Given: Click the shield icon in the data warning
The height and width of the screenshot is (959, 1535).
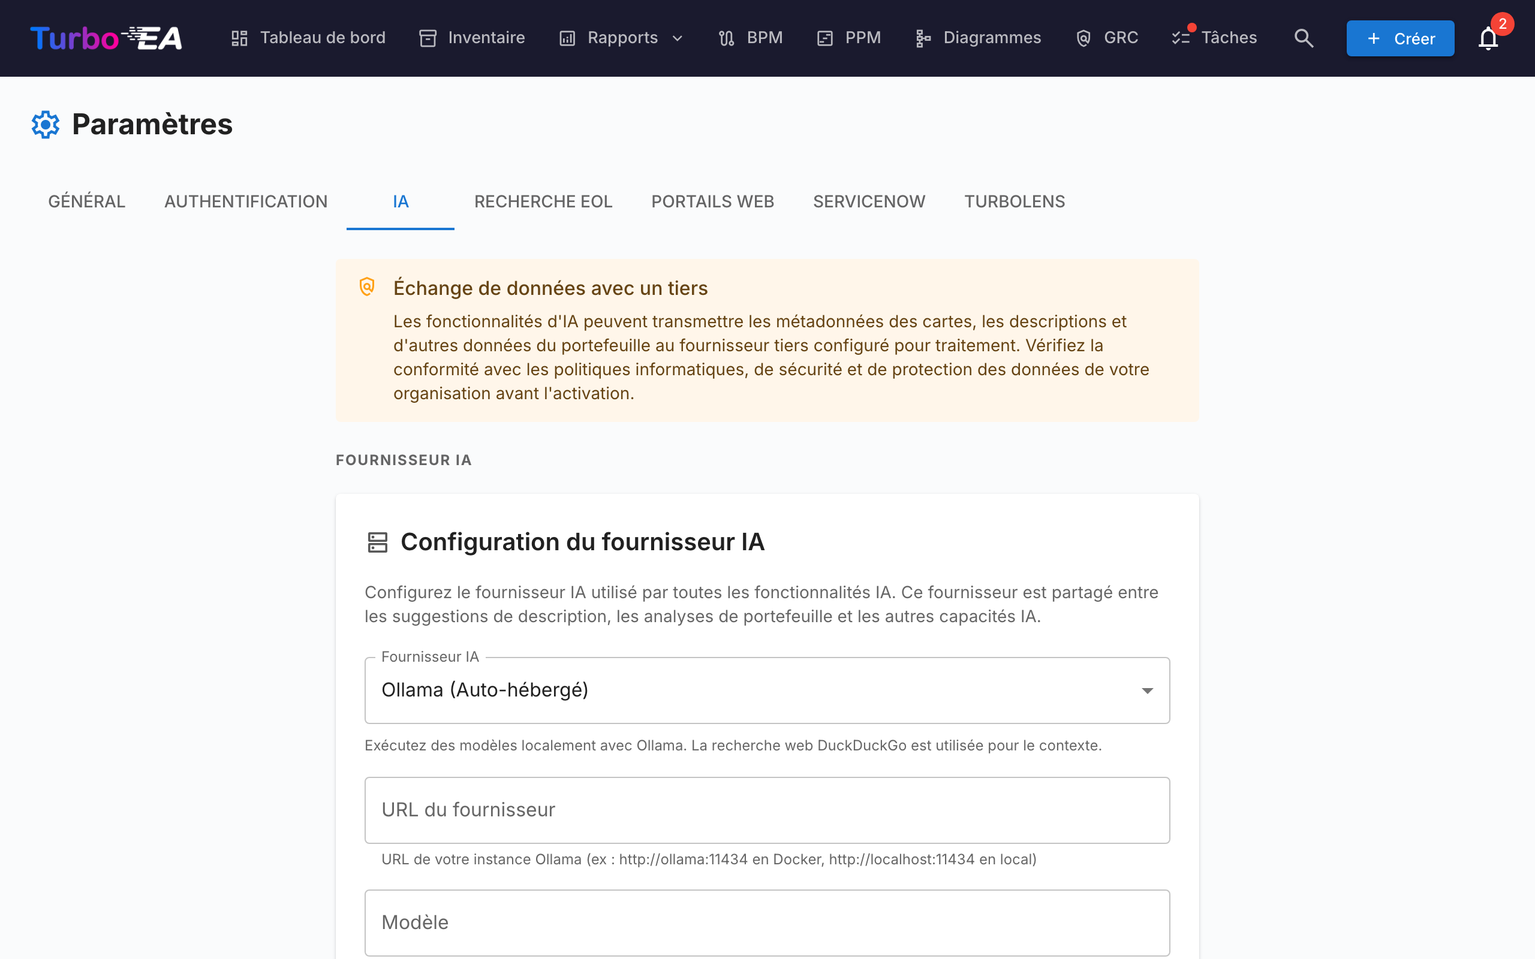Looking at the screenshot, I should (367, 287).
